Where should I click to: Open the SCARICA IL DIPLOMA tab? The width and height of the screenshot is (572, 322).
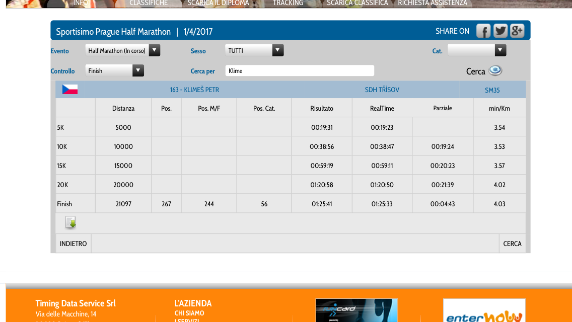tap(218, 3)
